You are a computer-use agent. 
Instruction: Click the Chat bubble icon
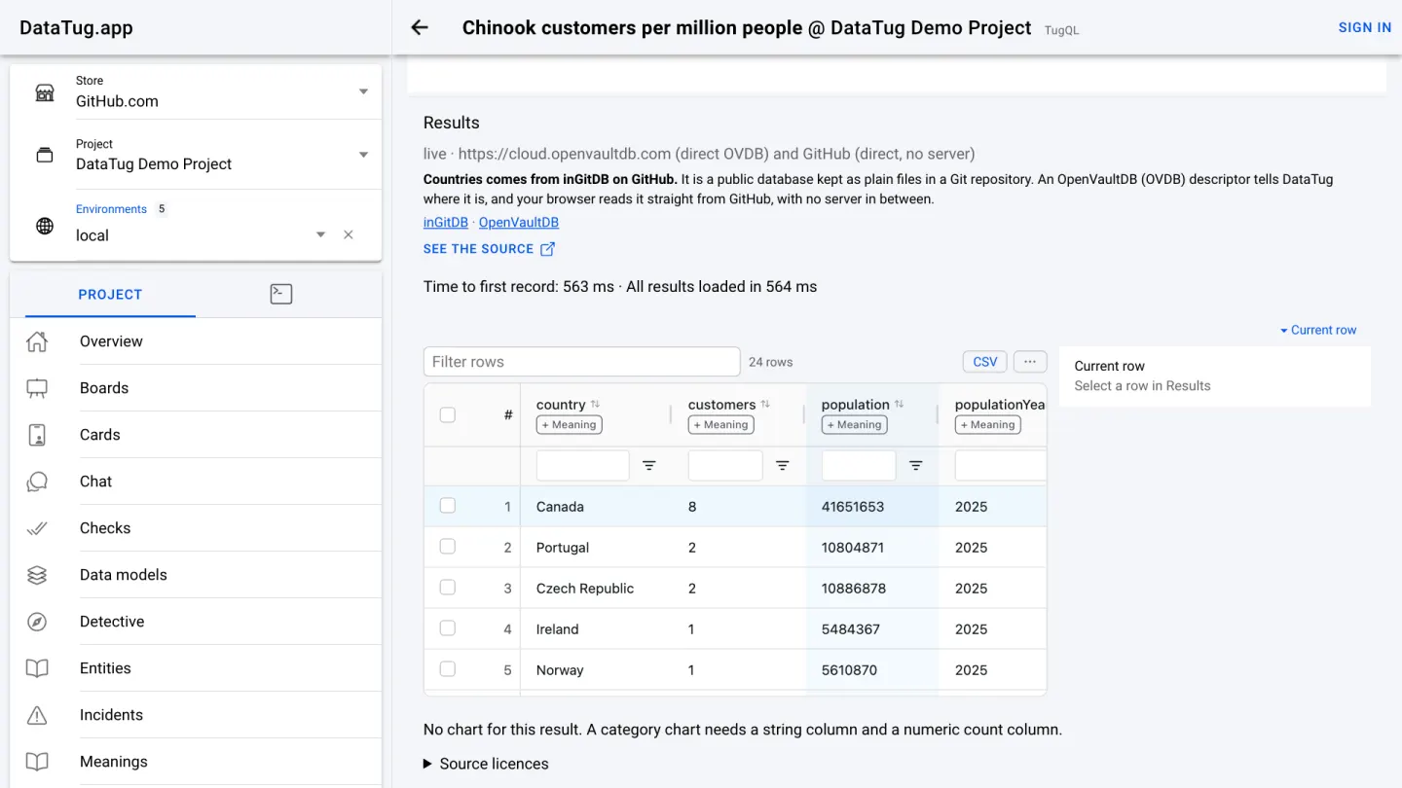[x=37, y=482]
